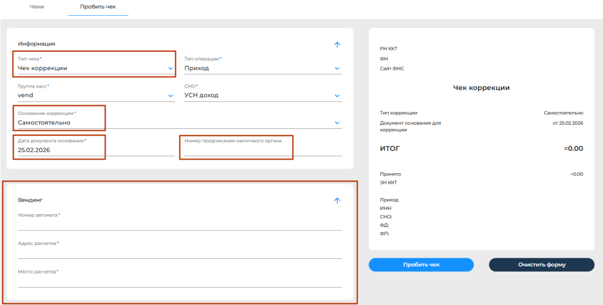Click the chevron in the СНО field
This screenshot has height=305, width=603.
[337, 96]
